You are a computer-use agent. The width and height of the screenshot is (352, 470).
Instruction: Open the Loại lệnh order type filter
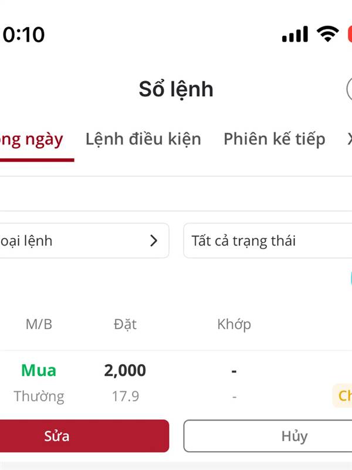[x=84, y=241]
